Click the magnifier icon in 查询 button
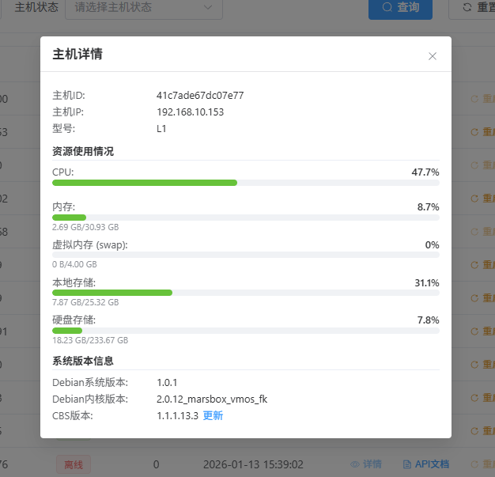 387,7
